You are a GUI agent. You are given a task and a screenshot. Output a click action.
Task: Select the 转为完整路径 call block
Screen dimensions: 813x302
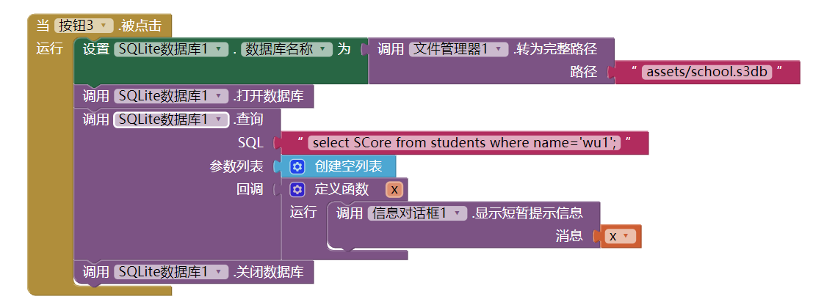point(491,61)
